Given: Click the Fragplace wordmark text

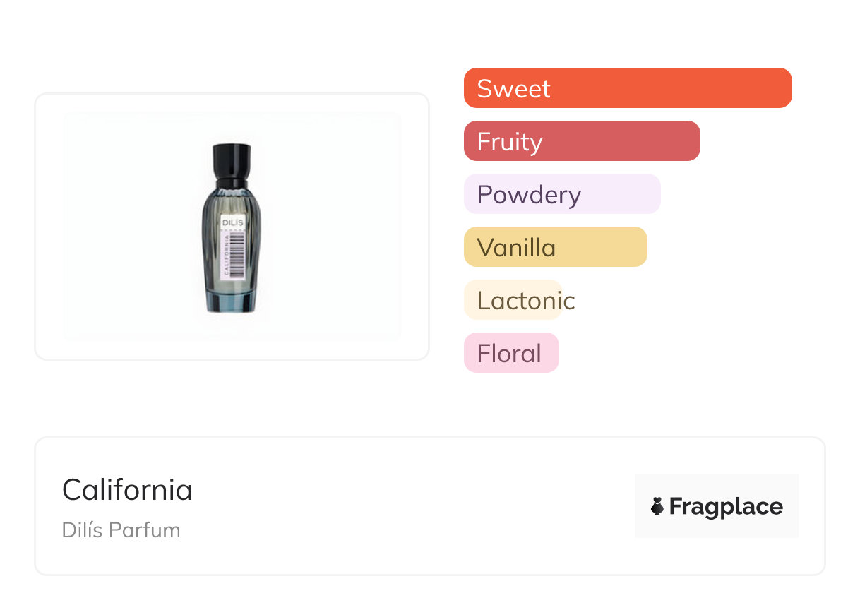Looking at the screenshot, I should point(726,507).
